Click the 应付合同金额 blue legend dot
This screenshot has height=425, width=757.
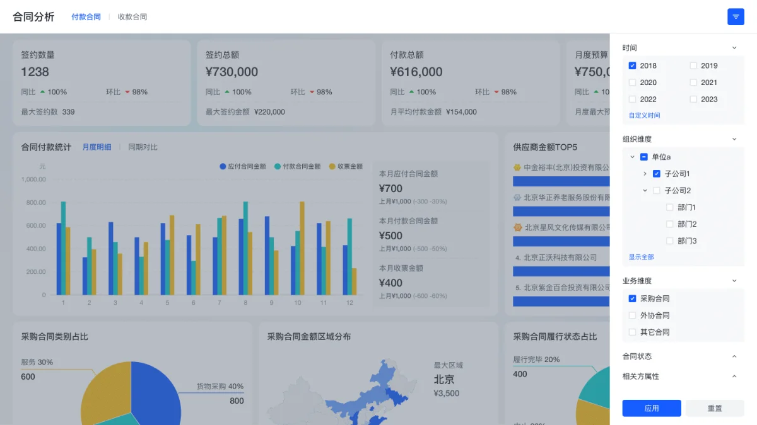point(223,166)
